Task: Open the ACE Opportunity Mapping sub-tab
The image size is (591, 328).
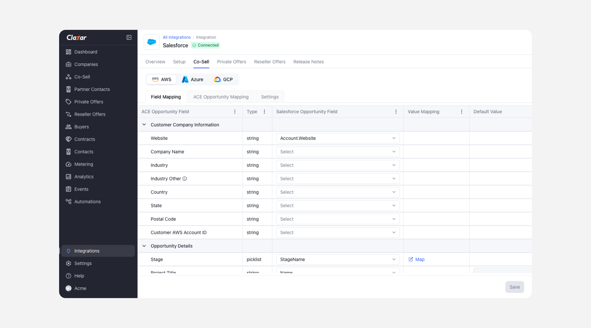Action: pos(221,97)
